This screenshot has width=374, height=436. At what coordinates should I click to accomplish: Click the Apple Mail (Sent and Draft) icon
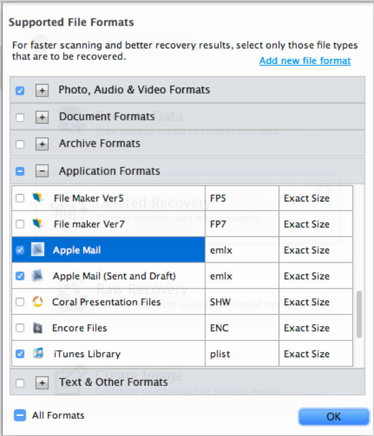(37, 276)
